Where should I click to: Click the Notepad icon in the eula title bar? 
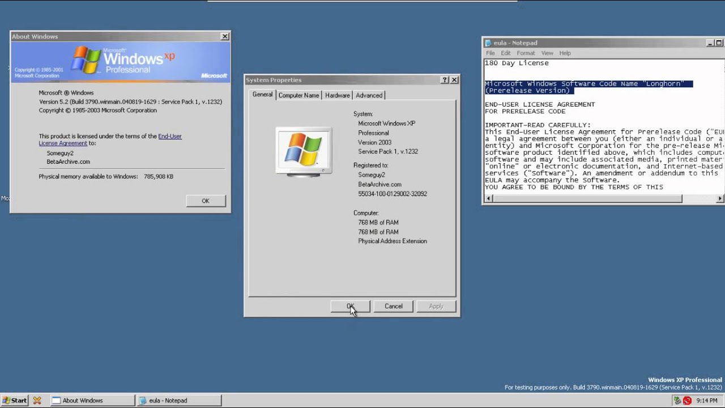pyautogui.click(x=488, y=43)
